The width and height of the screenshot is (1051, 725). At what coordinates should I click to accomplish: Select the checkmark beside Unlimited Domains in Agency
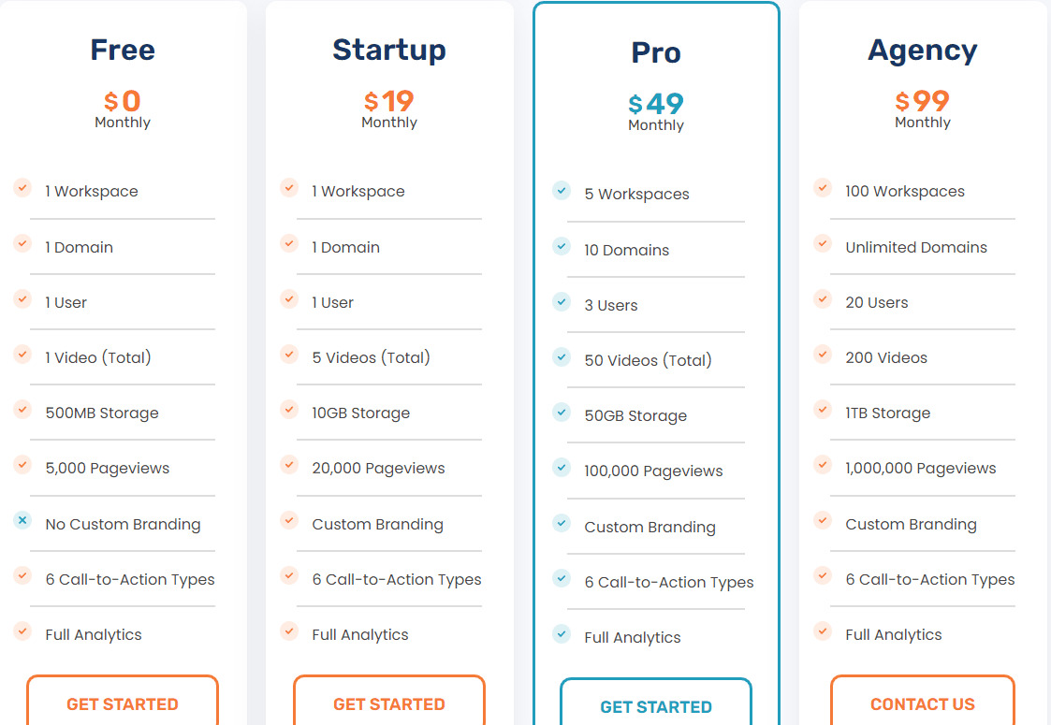822,243
